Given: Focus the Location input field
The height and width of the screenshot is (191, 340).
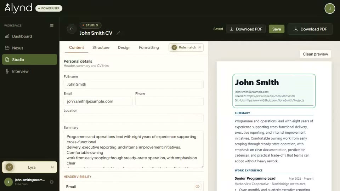Looking at the screenshot, I should (134, 118).
